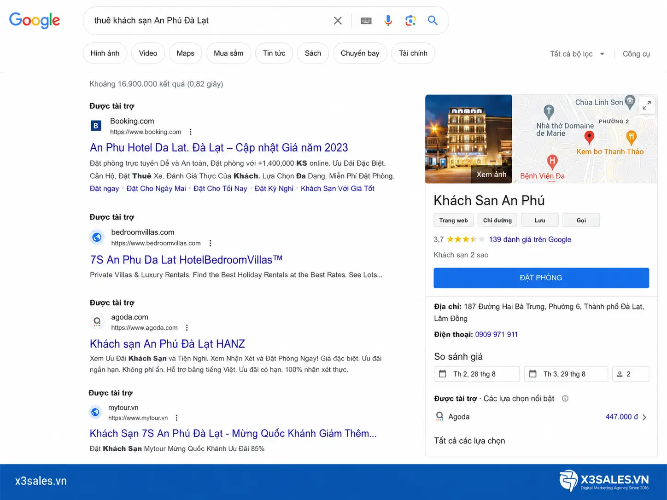This screenshot has height=500, width=667.
Task: Open the Công cụ tools menu
Action: click(636, 54)
